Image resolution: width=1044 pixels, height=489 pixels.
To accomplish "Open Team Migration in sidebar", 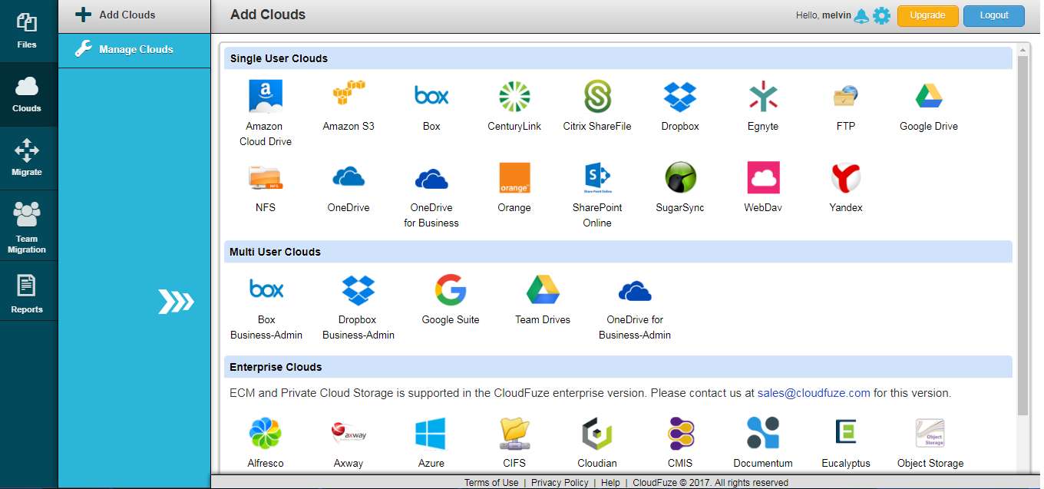I will coord(27,226).
